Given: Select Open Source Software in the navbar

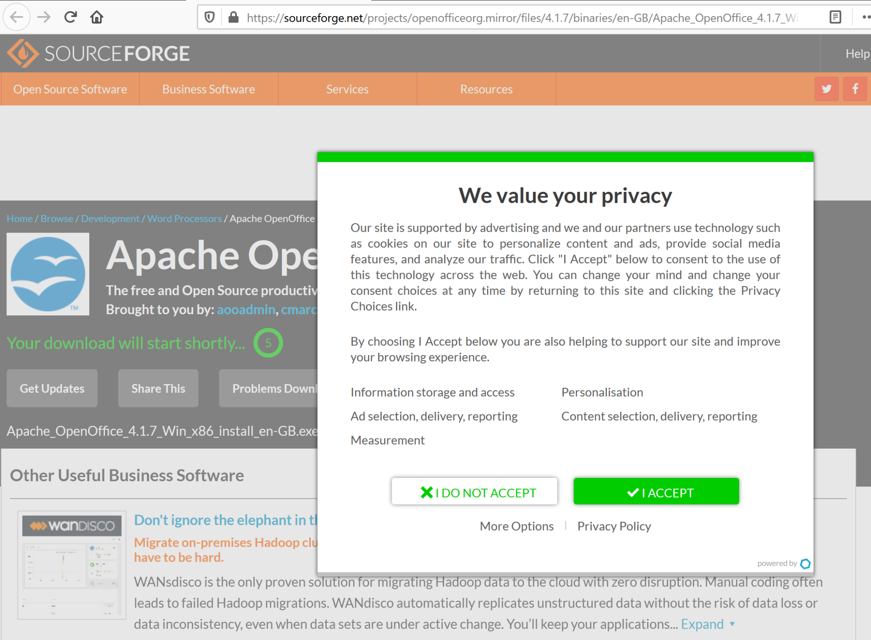Looking at the screenshot, I should [70, 89].
